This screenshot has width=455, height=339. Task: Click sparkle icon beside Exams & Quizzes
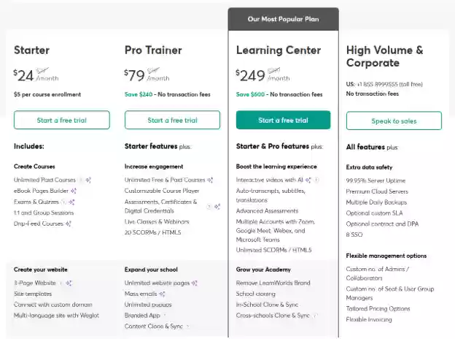pyautogui.click(x=71, y=202)
